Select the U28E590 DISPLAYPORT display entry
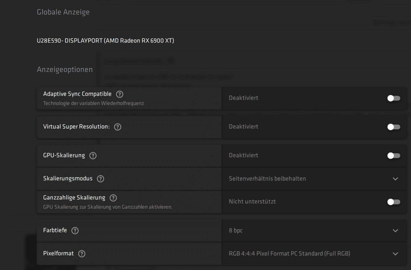The width and height of the screenshot is (411, 270). pyautogui.click(x=105, y=41)
